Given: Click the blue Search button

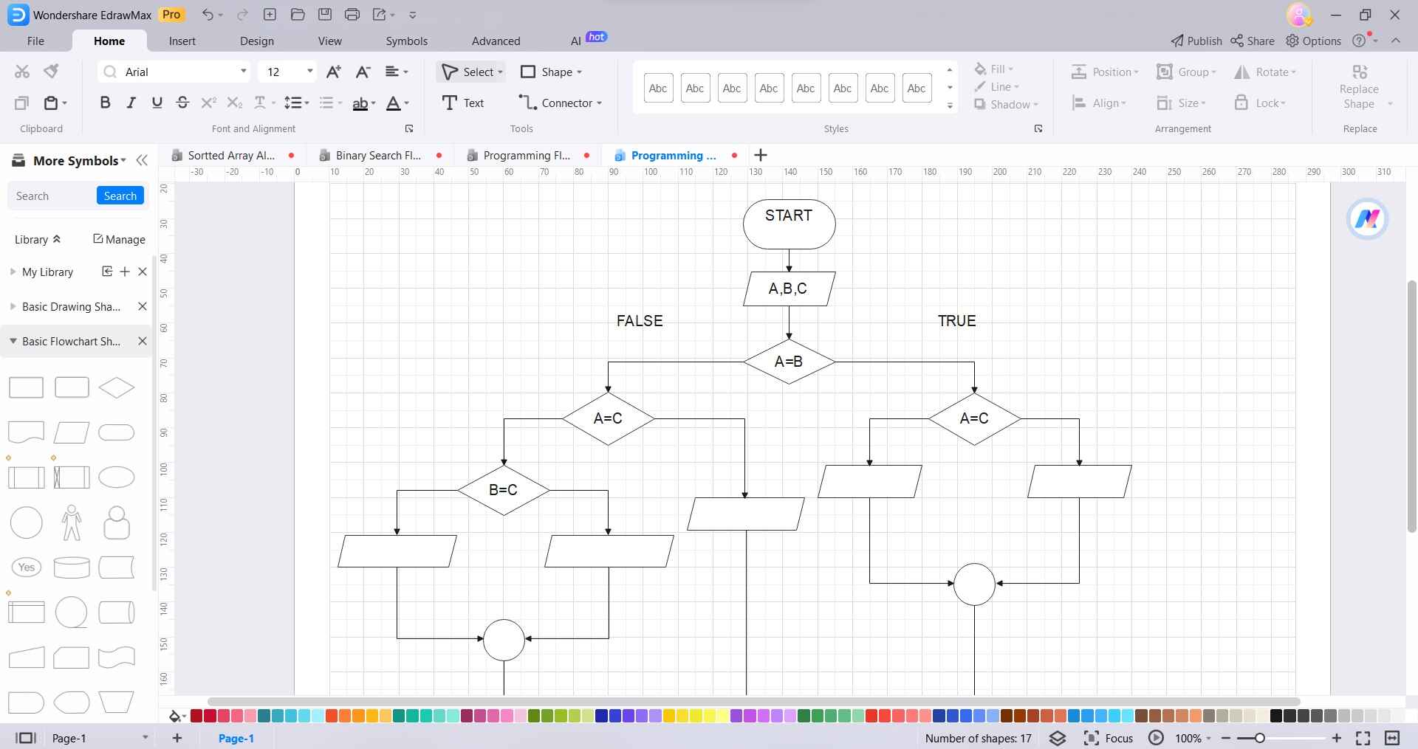Looking at the screenshot, I should (x=120, y=196).
